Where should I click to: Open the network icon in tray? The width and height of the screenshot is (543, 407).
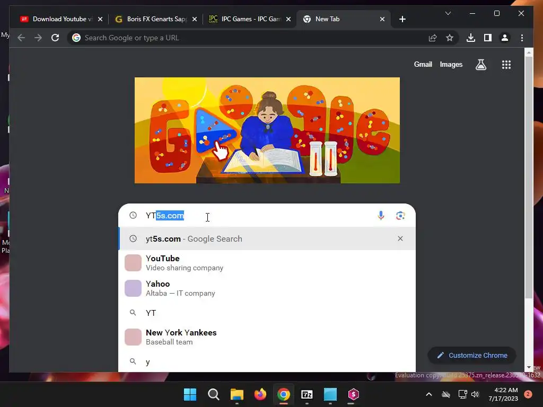462,394
